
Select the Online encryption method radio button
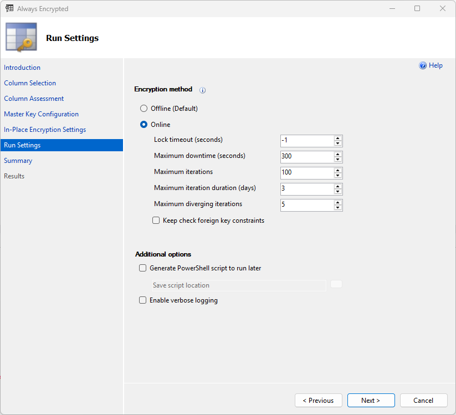144,125
